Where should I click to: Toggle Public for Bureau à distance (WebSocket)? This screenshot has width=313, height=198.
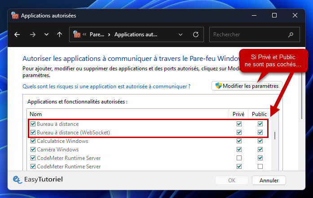click(260, 132)
